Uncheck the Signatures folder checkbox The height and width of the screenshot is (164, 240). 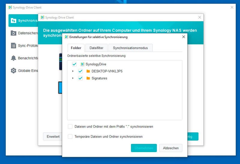80,78
